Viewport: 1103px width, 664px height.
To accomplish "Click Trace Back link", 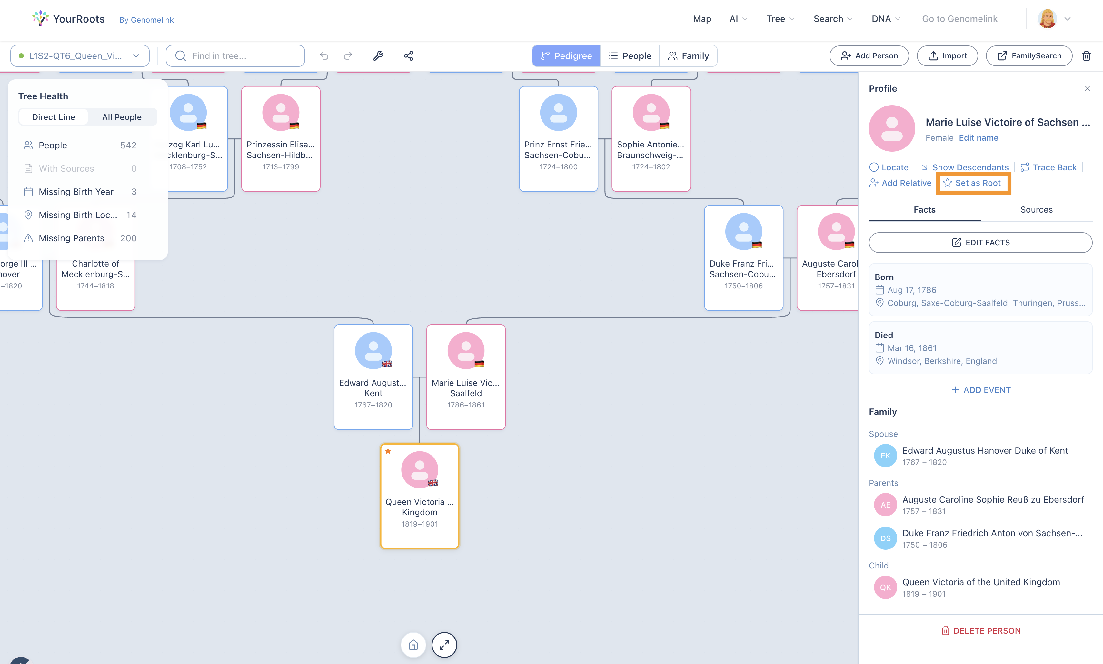I will pyautogui.click(x=1048, y=167).
